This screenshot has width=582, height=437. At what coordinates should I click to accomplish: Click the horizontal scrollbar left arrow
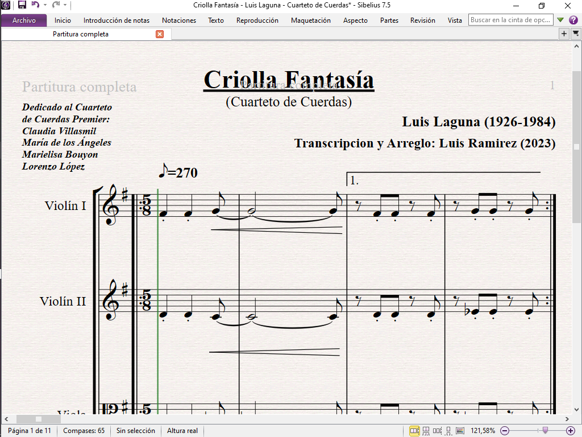pos(6,419)
